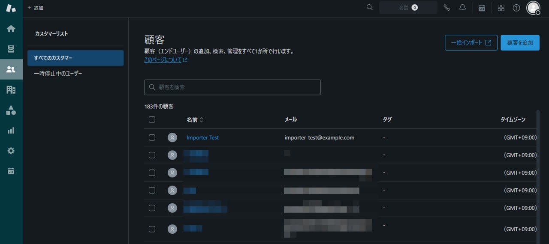Open the calendar icon in the top bar
The image size is (549, 244).
tap(482, 8)
